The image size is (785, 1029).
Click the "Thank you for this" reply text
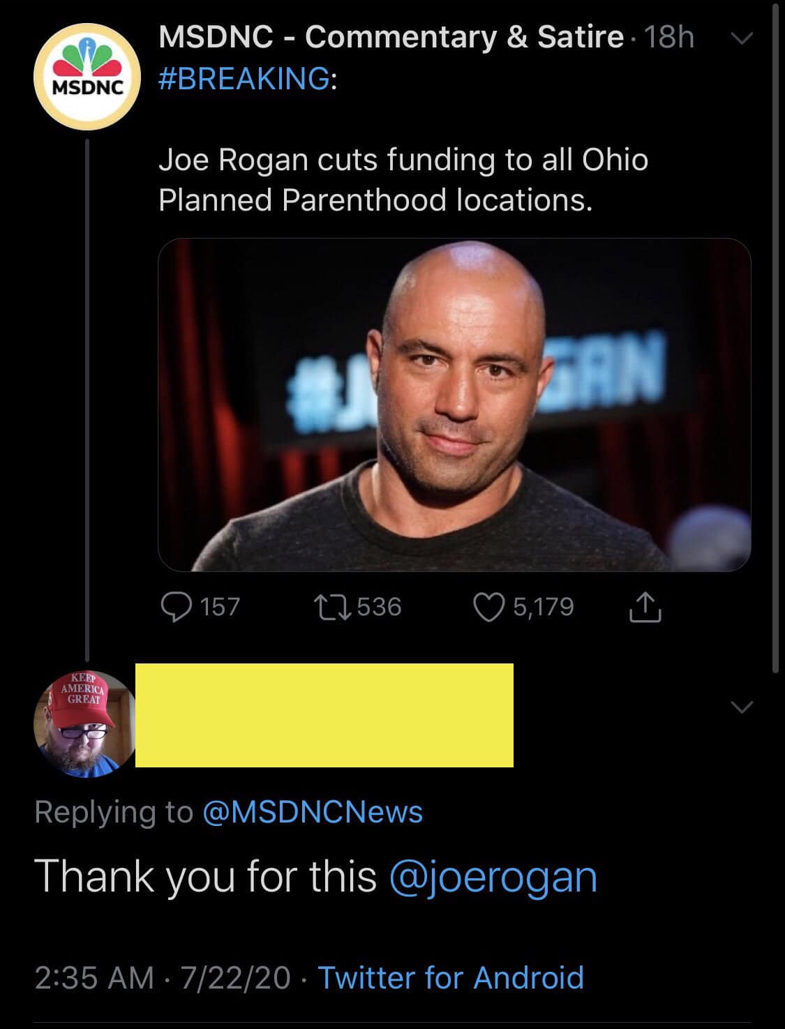click(x=205, y=877)
